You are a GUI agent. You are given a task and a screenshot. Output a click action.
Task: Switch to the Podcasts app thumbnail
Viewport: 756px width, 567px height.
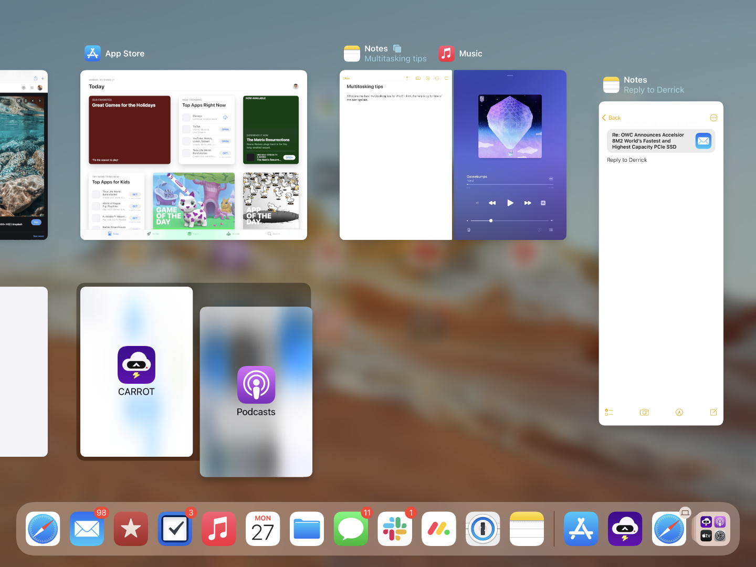256,391
